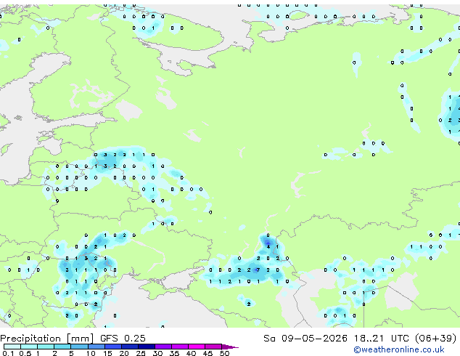This screenshot has width=460, height=356.
Task: Open the weatheronline.co.uk copyright link
Action: [399, 349]
